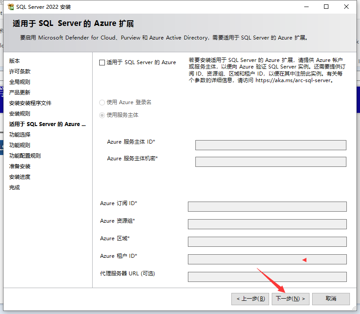Proceed with the 下一步(N) button

click(291, 299)
